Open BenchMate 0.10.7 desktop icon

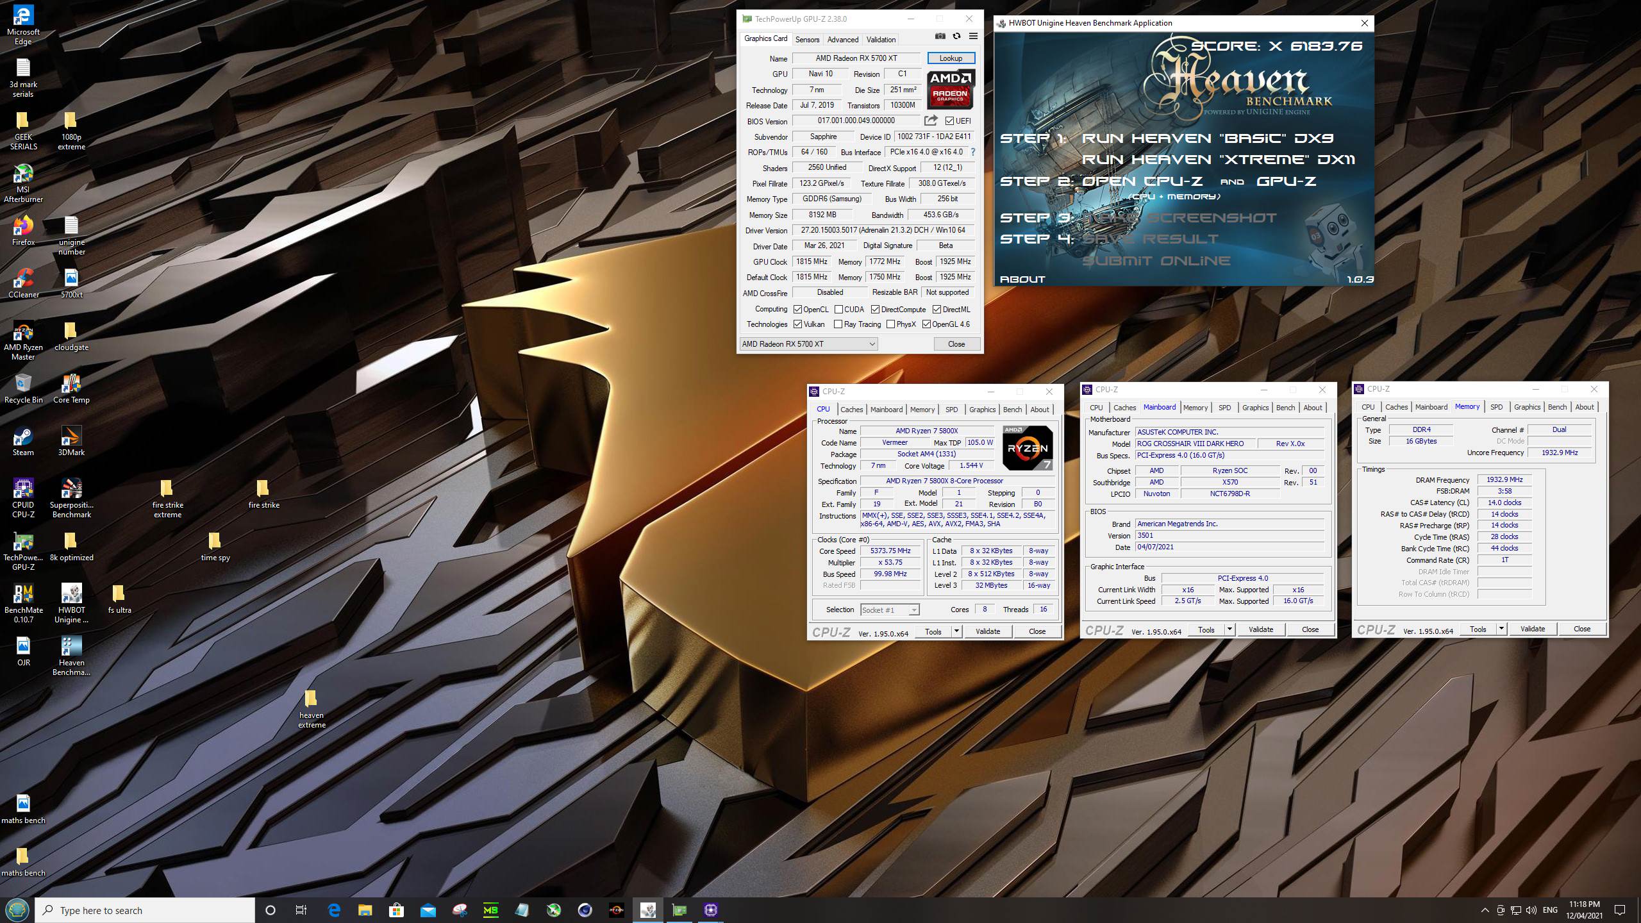[23, 604]
